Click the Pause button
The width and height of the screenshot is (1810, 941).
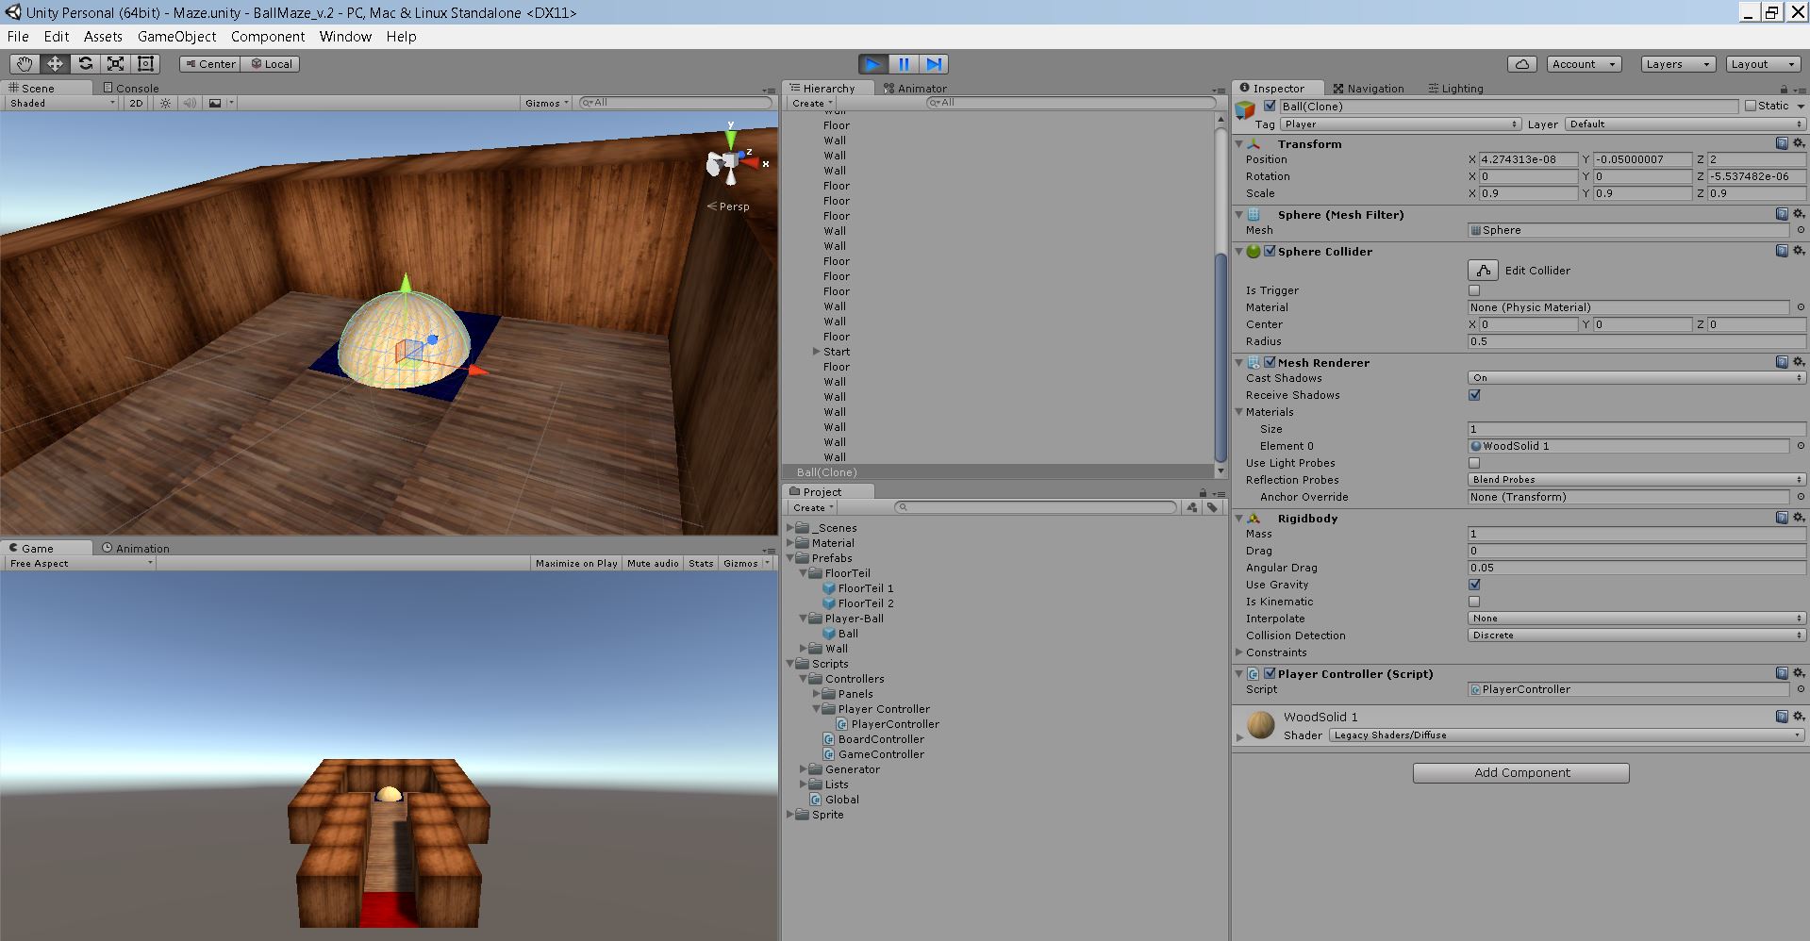(904, 63)
